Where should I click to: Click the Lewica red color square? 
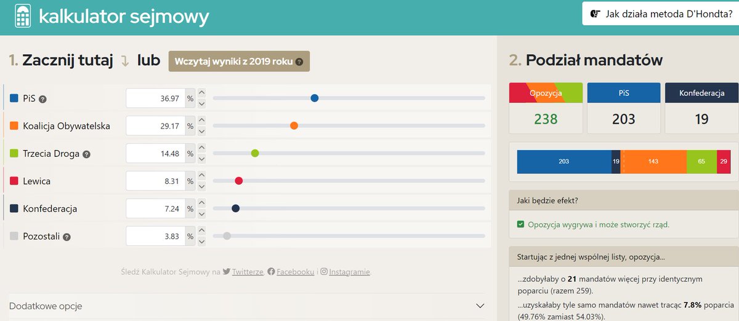[x=14, y=181]
